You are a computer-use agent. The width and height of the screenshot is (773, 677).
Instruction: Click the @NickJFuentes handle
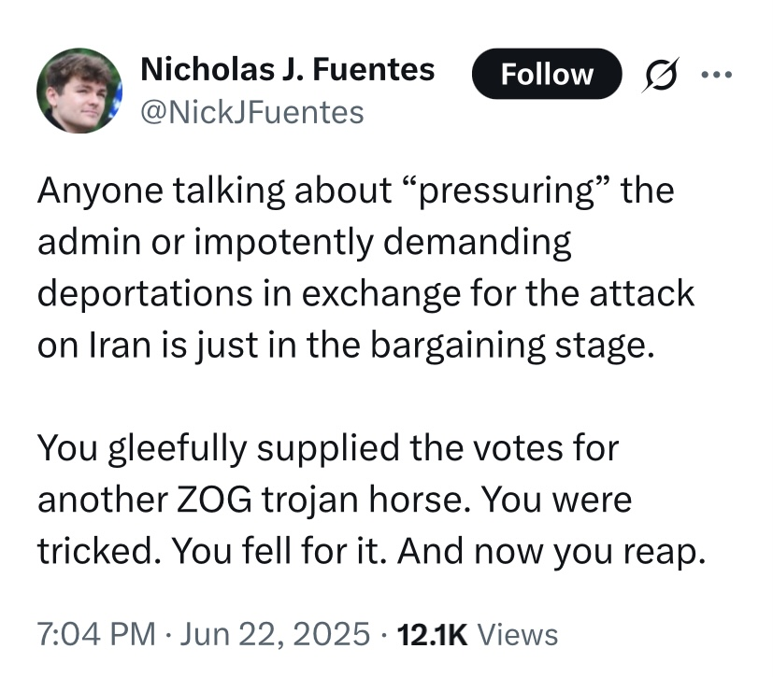coord(252,113)
